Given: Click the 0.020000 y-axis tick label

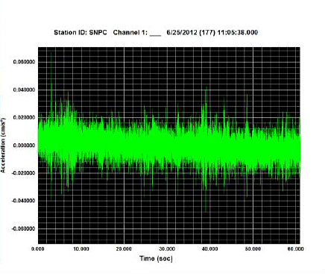Looking at the screenshot, I should (24, 118).
